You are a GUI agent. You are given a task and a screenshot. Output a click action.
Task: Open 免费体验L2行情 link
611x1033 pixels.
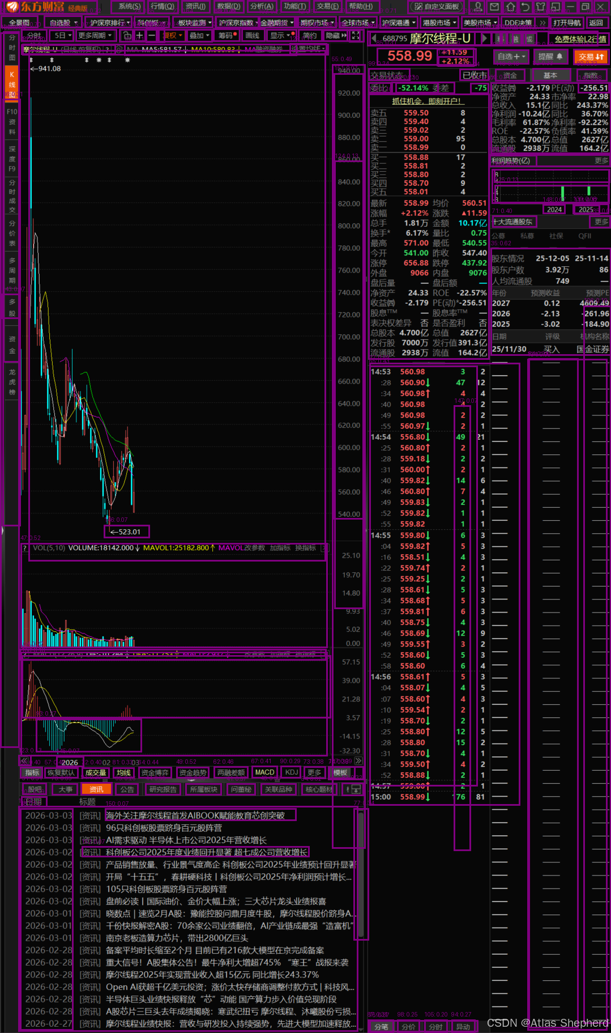click(x=580, y=39)
